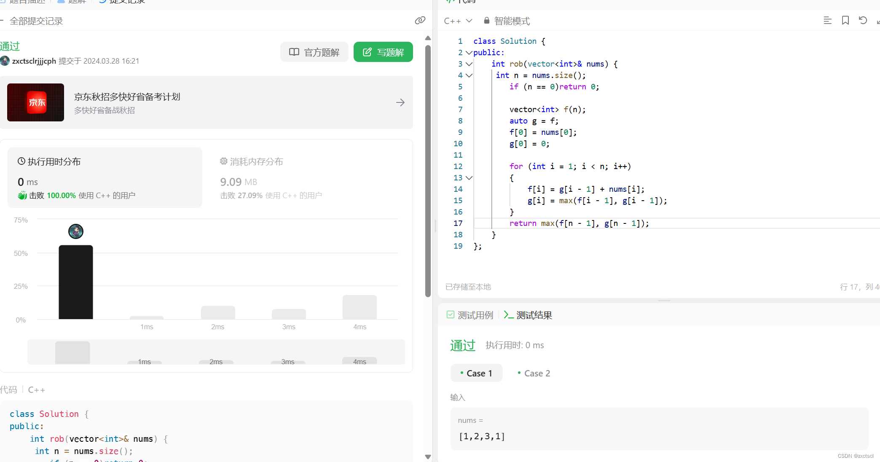Screen dimensions: 880x462
Task: Open the 京东 promotion thumbnail
Action: (35, 102)
